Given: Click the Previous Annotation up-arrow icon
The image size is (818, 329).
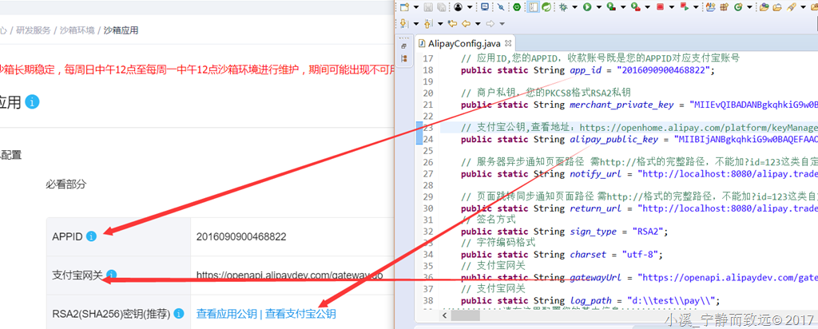Looking at the screenshot, I should [x=428, y=23].
